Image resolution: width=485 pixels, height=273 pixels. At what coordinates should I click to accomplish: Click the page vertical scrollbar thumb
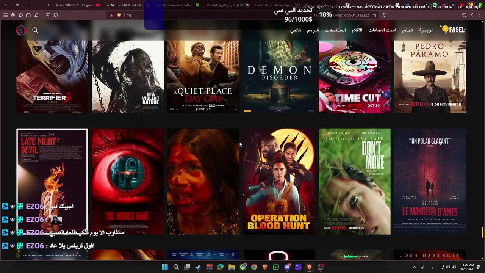483,232
